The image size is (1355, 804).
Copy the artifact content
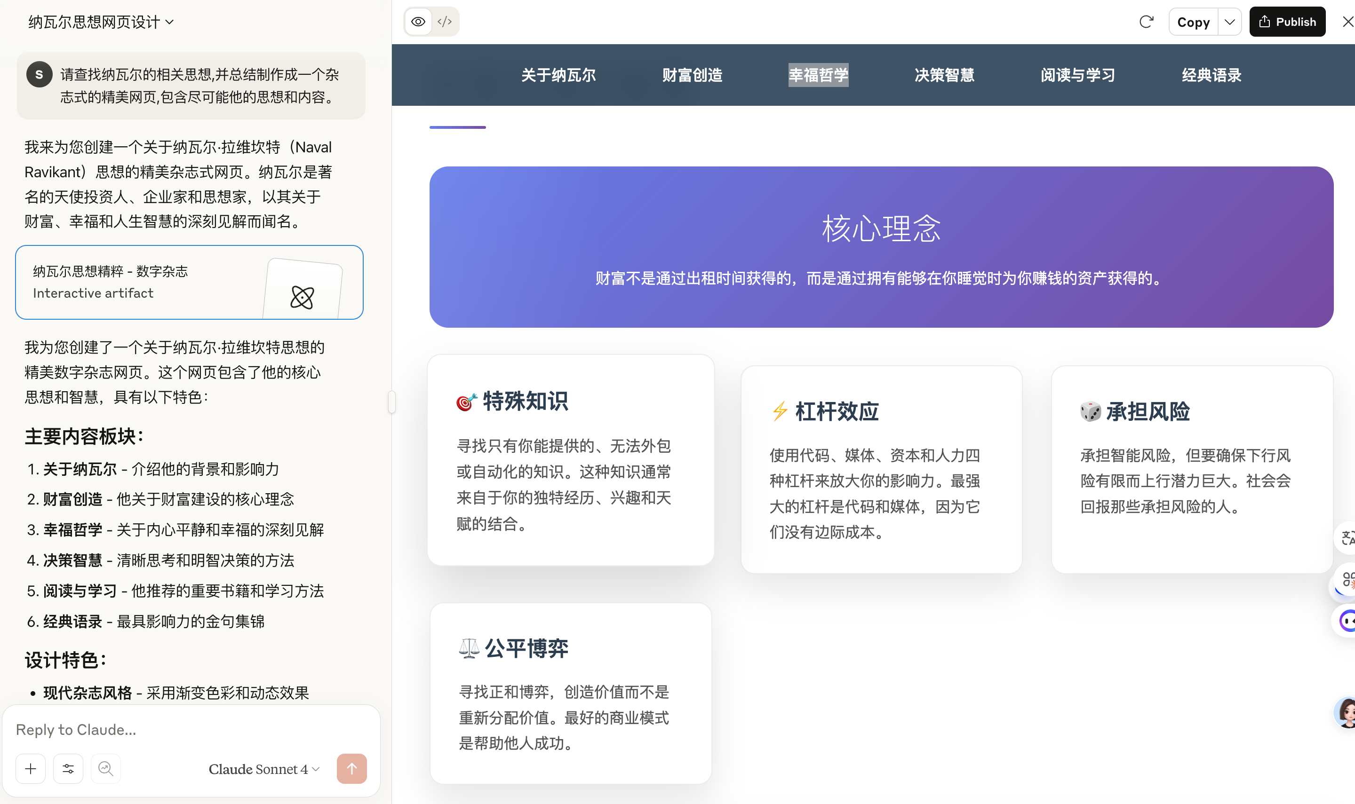click(x=1193, y=22)
